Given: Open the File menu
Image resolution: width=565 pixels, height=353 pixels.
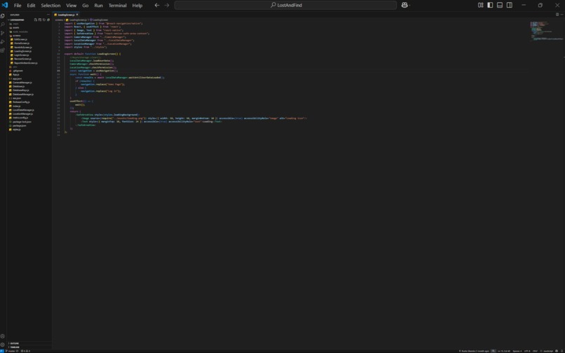Looking at the screenshot, I should pos(18,6).
